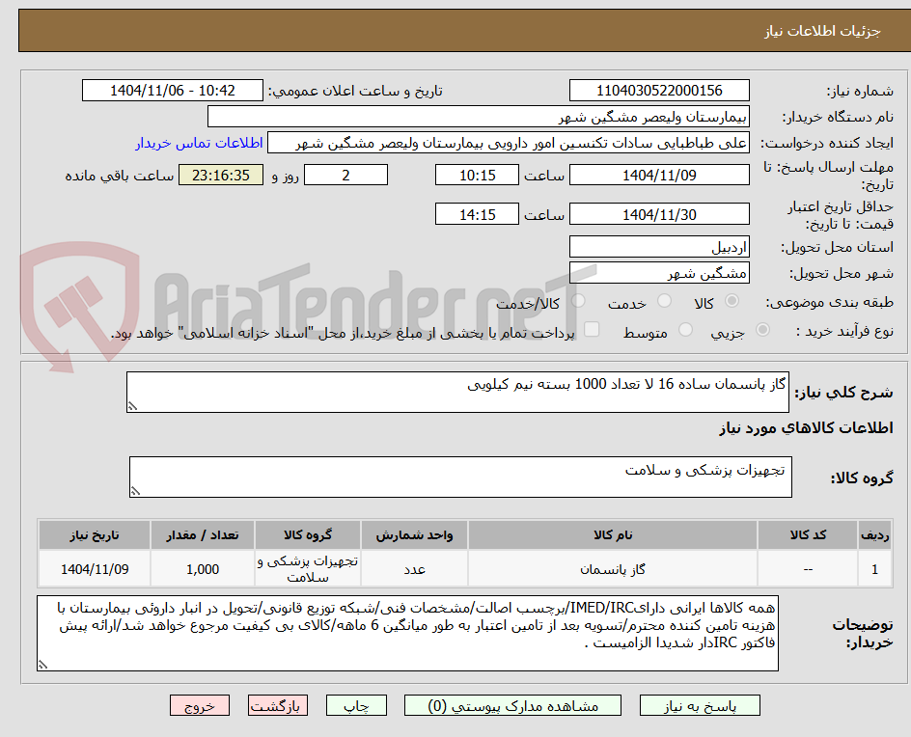Click the اطلاعات کالاهای مورد نیاز heading

(806, 428)
